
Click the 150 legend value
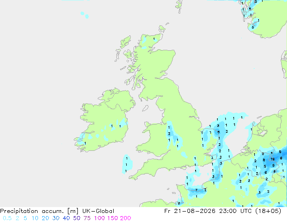(x=112, y=218)
